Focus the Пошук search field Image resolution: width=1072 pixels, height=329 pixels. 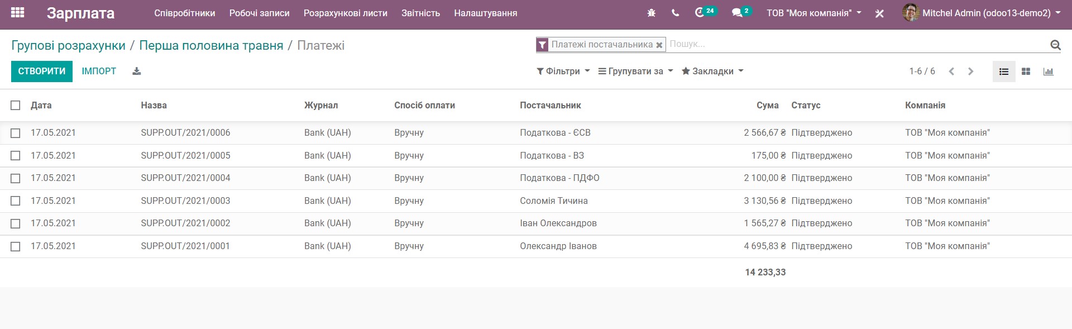(x=857, y=44)
